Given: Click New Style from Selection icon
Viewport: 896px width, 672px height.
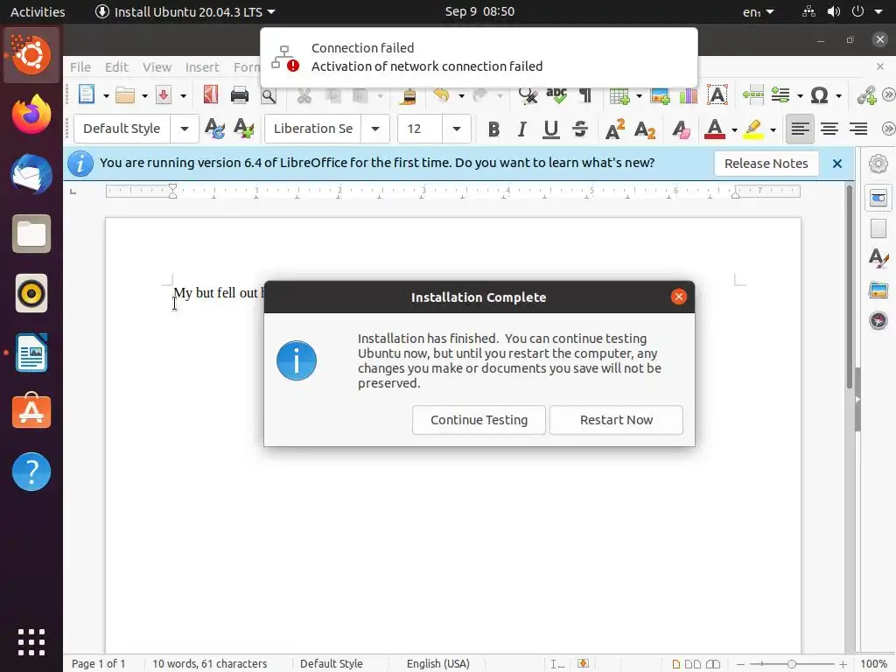Looking at the screenshot, I should [x=243, y=129].
